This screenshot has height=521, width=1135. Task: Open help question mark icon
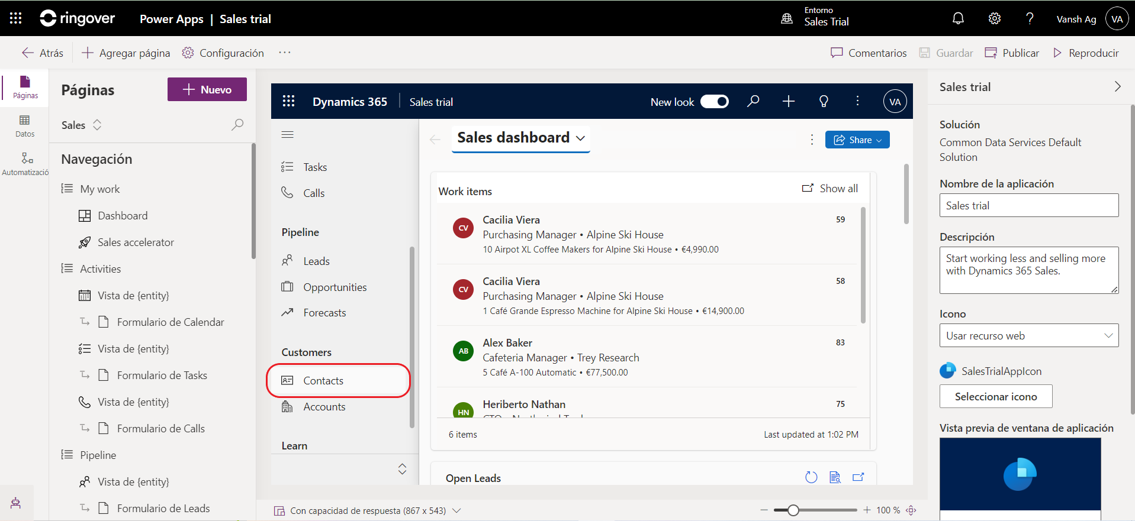[1030, 18]
